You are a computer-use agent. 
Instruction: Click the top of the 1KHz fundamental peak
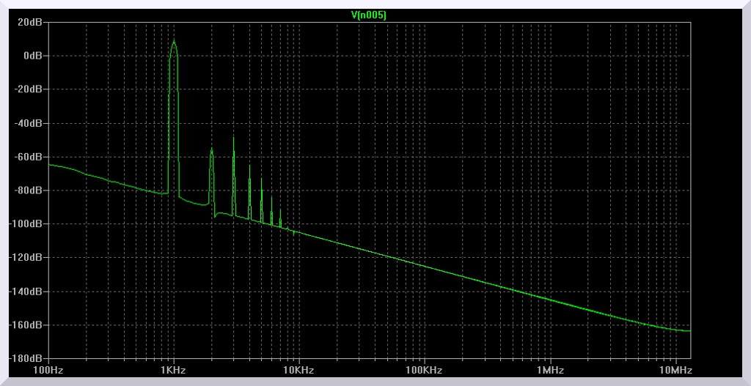[174, 41]
